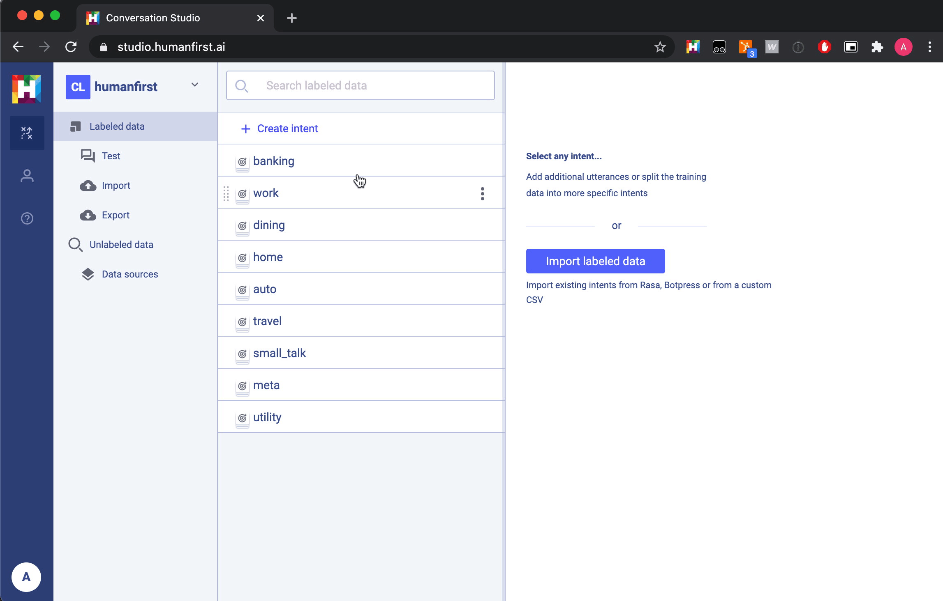Select the banking intent
Viewport: 943px width, 601px height.
(274, 161)
